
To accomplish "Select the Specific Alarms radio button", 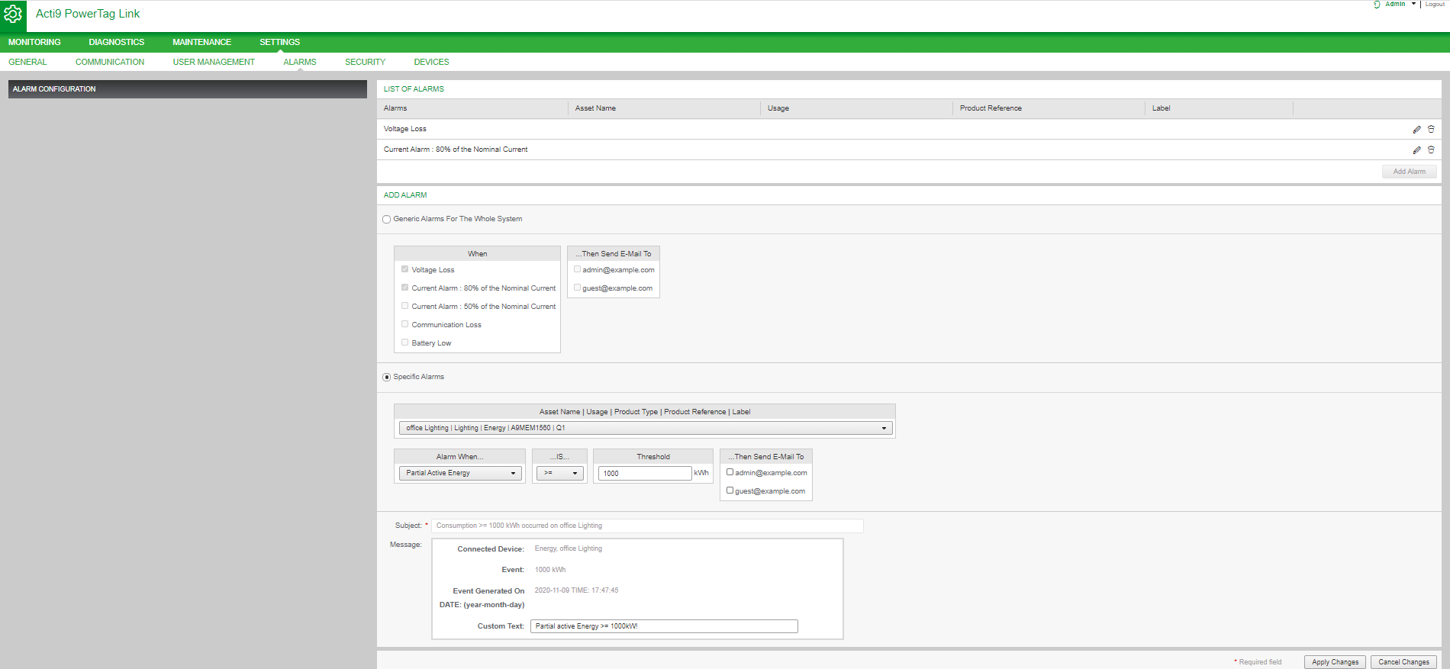I will click(x=387, y=378).
